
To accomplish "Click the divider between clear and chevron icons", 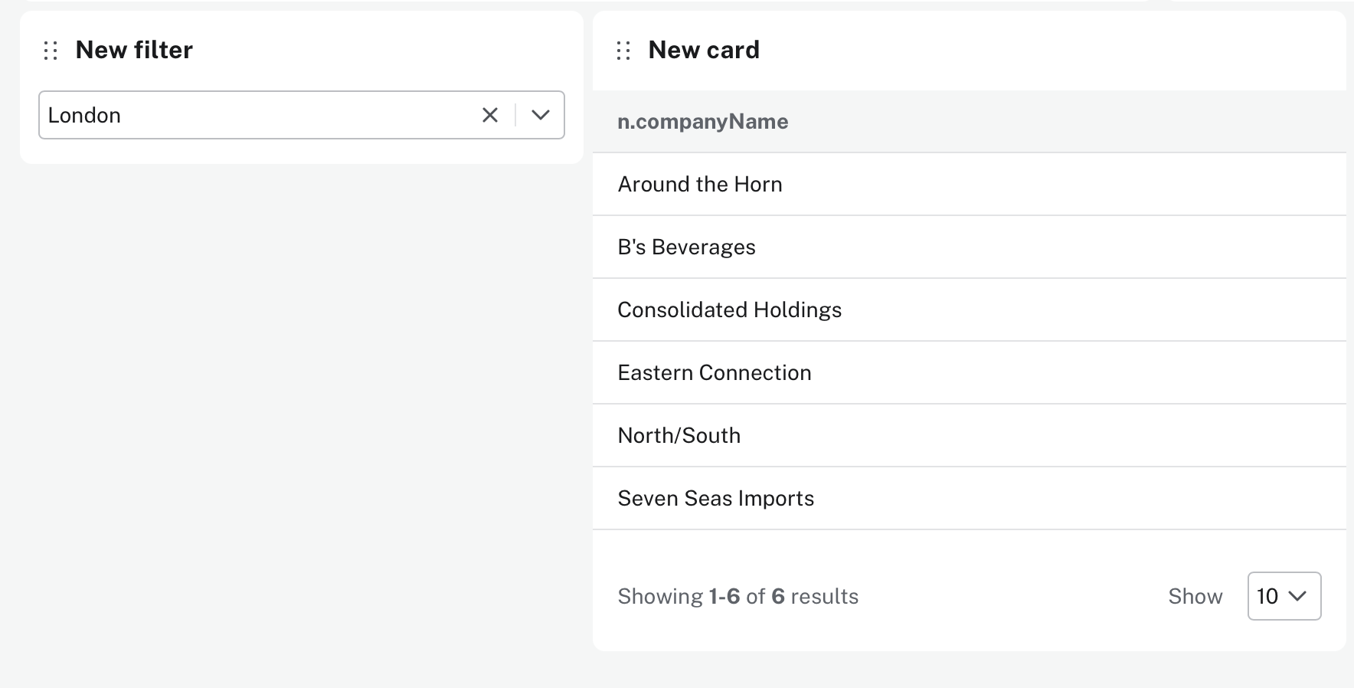I will (x=515, y=115).
